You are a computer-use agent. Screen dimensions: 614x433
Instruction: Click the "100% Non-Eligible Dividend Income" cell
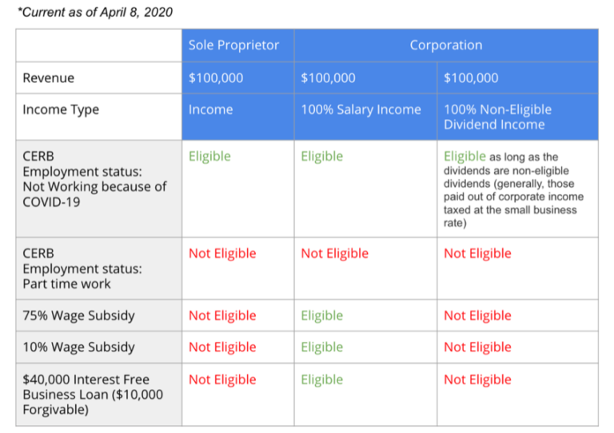pyautogui.click(x=497, y=117)
